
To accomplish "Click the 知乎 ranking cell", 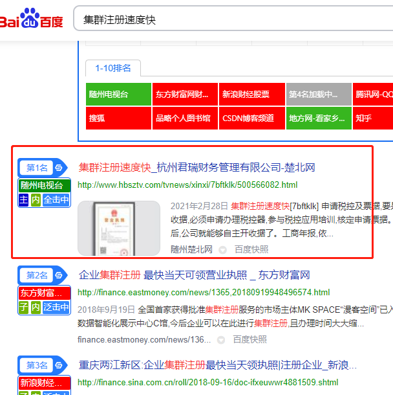I will point(373,118).
